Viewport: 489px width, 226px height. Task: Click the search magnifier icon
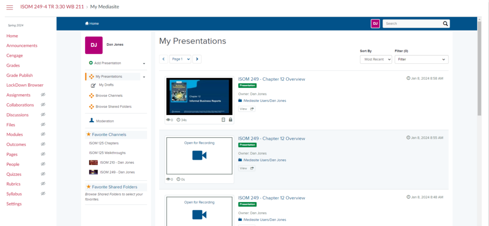[x=446, y=24]
